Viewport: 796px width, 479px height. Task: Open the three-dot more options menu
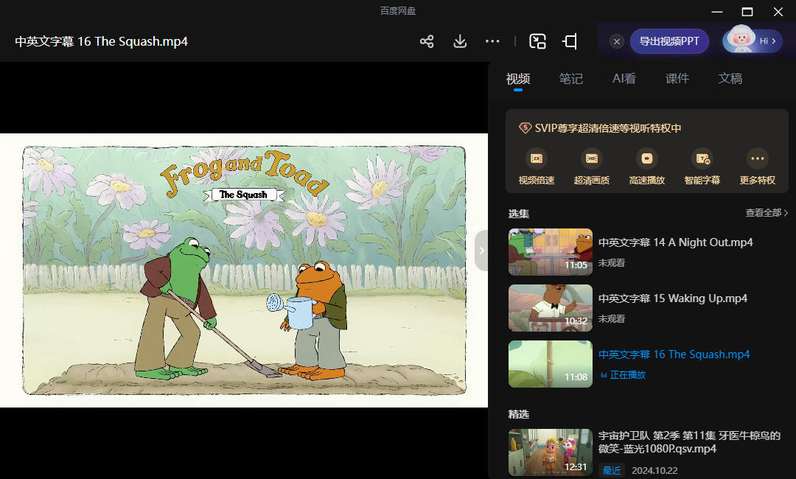pos(492,41)
